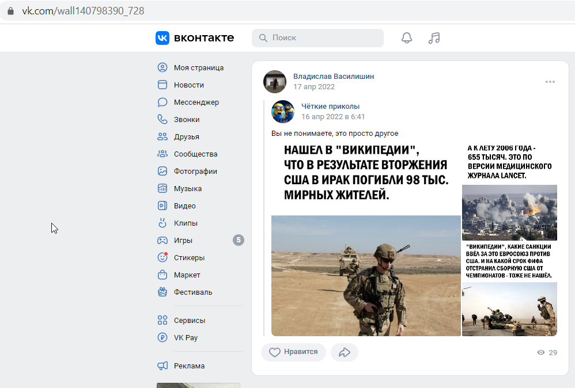Screen dimensions: 575x388
Task: Click the Музыка label
Action: pyautogui.click(x=188, y=189)
